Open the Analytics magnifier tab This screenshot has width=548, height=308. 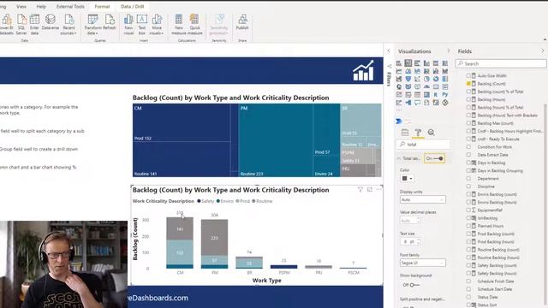(x=431, y=133)
